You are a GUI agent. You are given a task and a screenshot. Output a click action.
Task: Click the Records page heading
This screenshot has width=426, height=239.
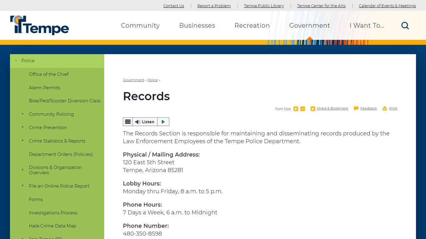(x=146, y=96)
